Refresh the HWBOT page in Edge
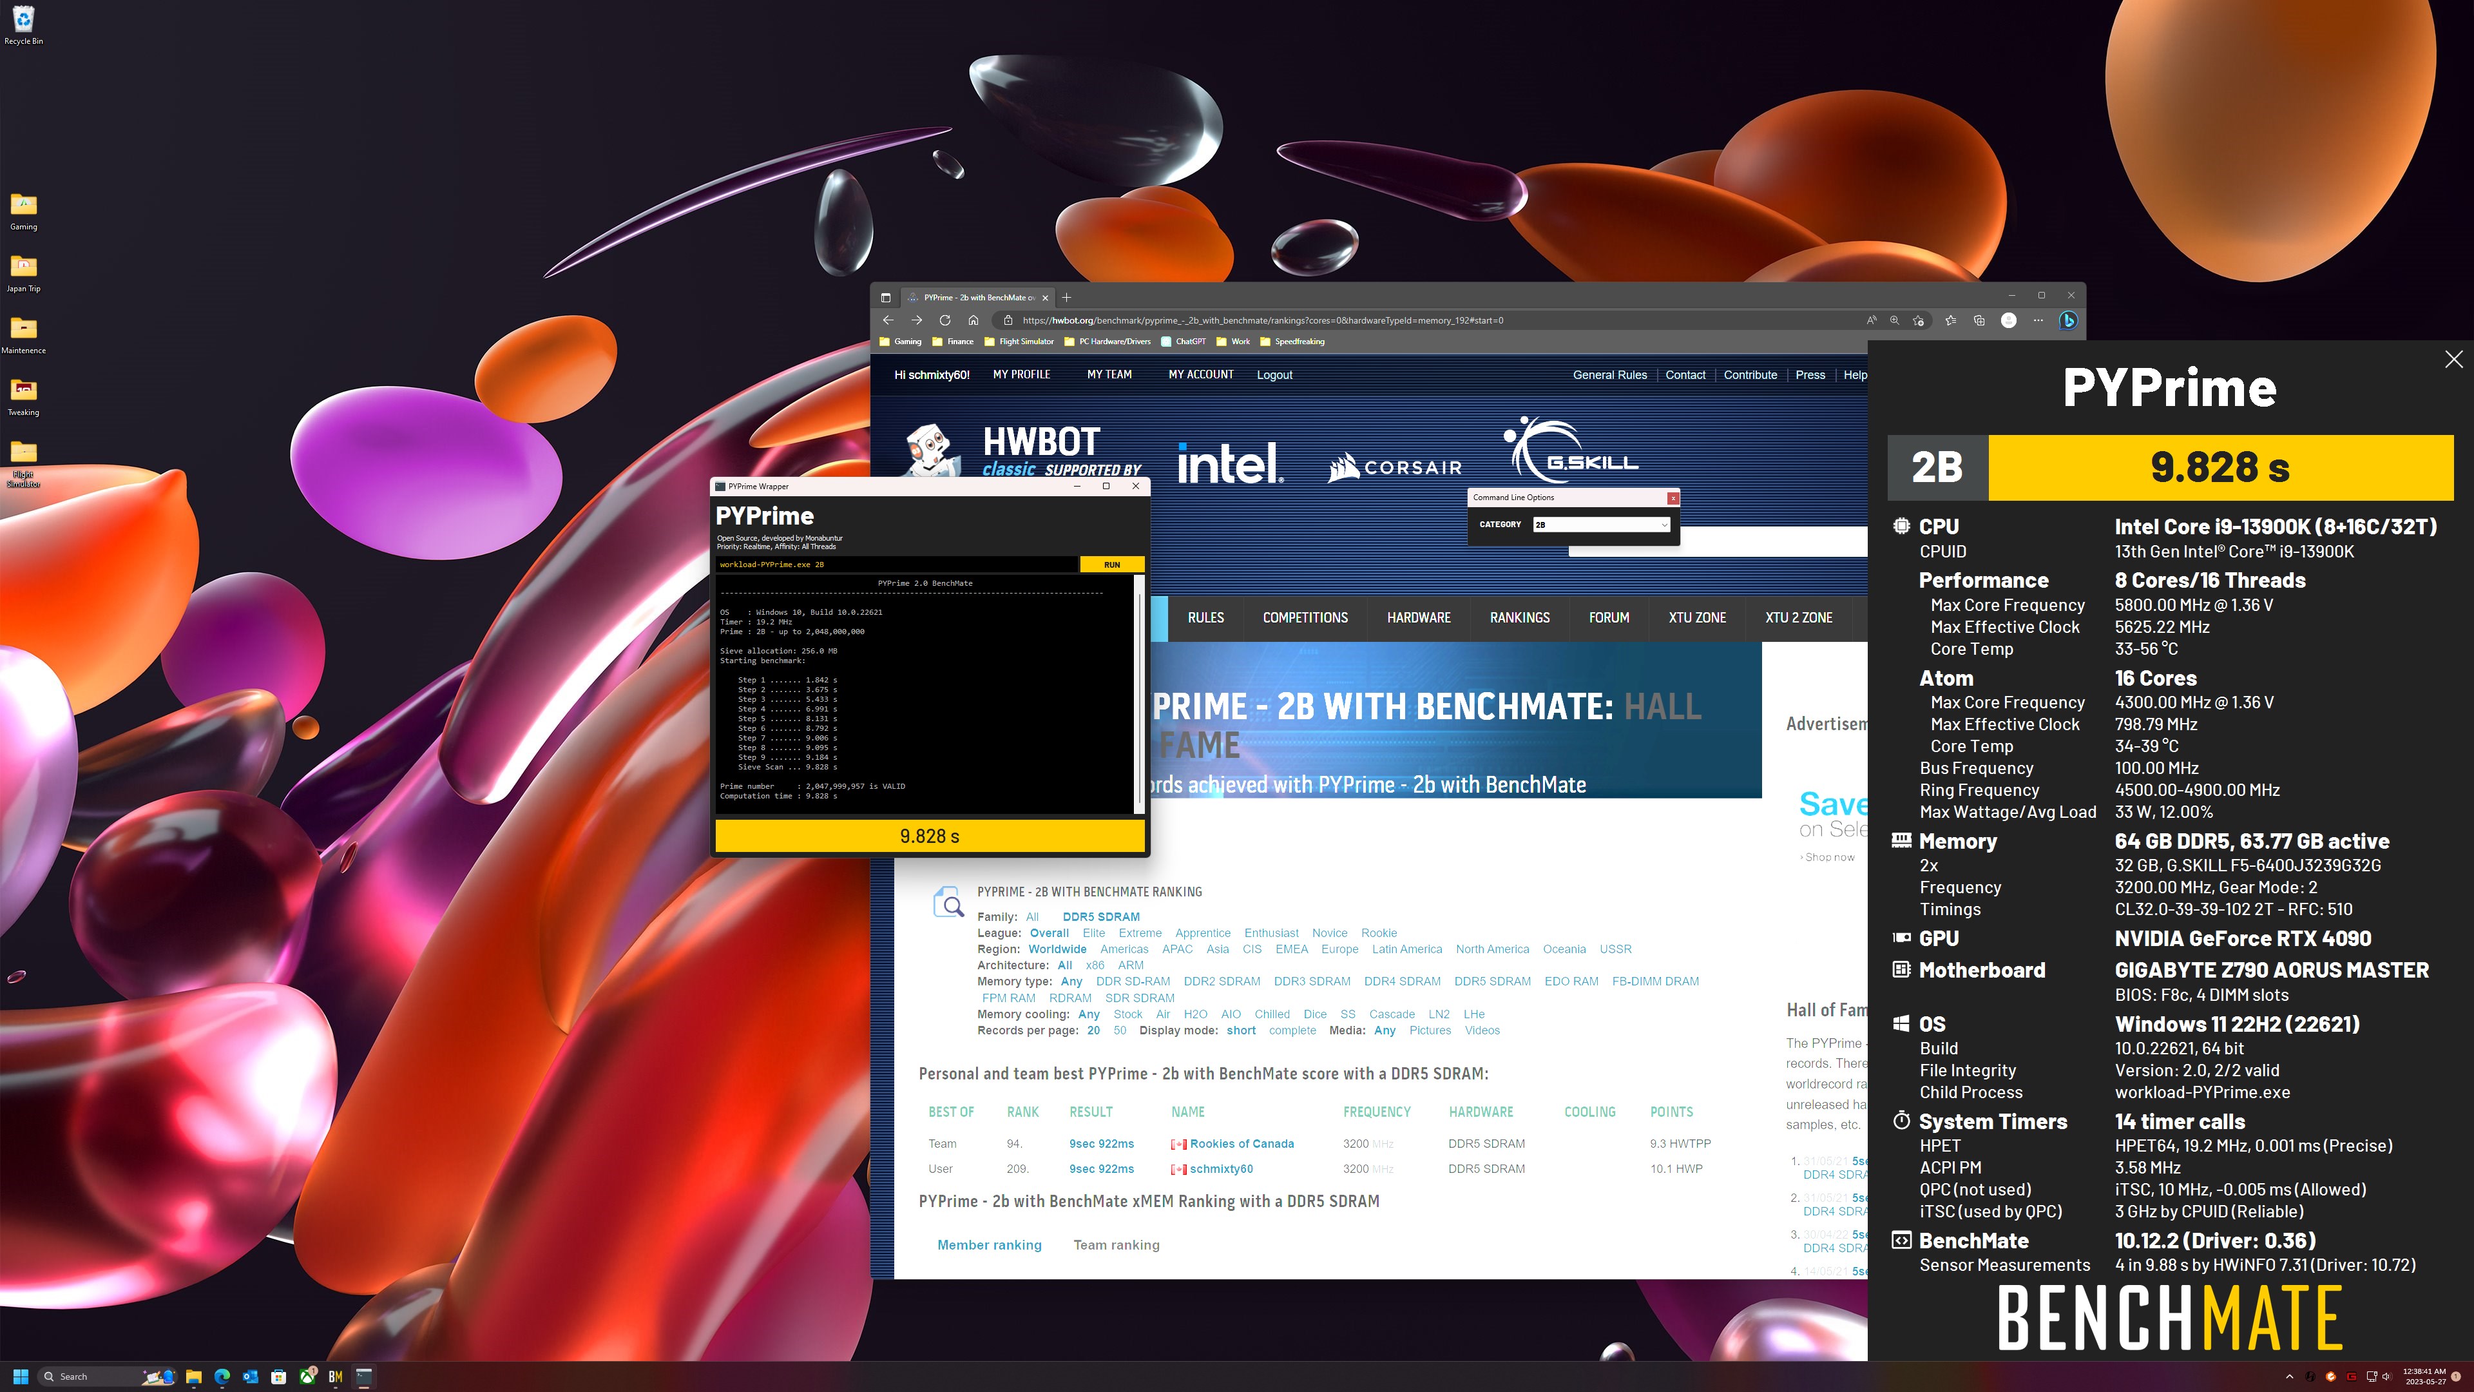 (x=944, y=320)
